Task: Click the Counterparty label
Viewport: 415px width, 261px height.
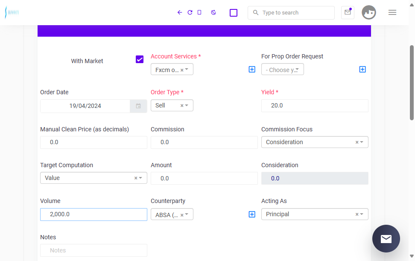Action: (x=168, y=201)
